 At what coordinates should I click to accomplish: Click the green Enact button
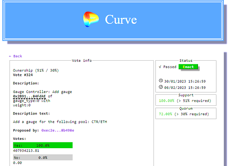[x=188, y=67]
